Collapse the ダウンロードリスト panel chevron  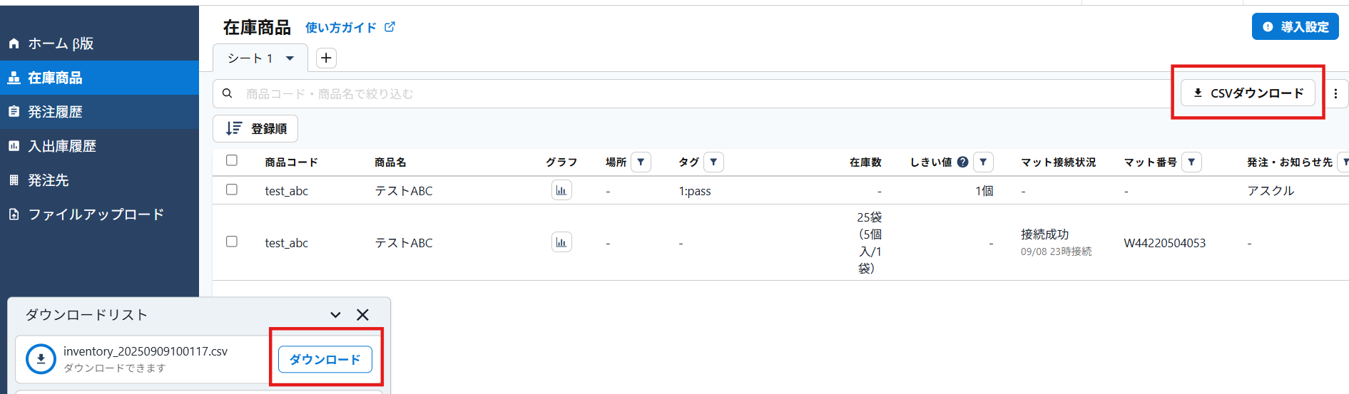tap(335, 315)
